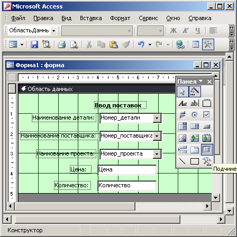Click the Cut scissors icon
The image size is (237, 237).
pyautogui.click(x=89, y=44)
